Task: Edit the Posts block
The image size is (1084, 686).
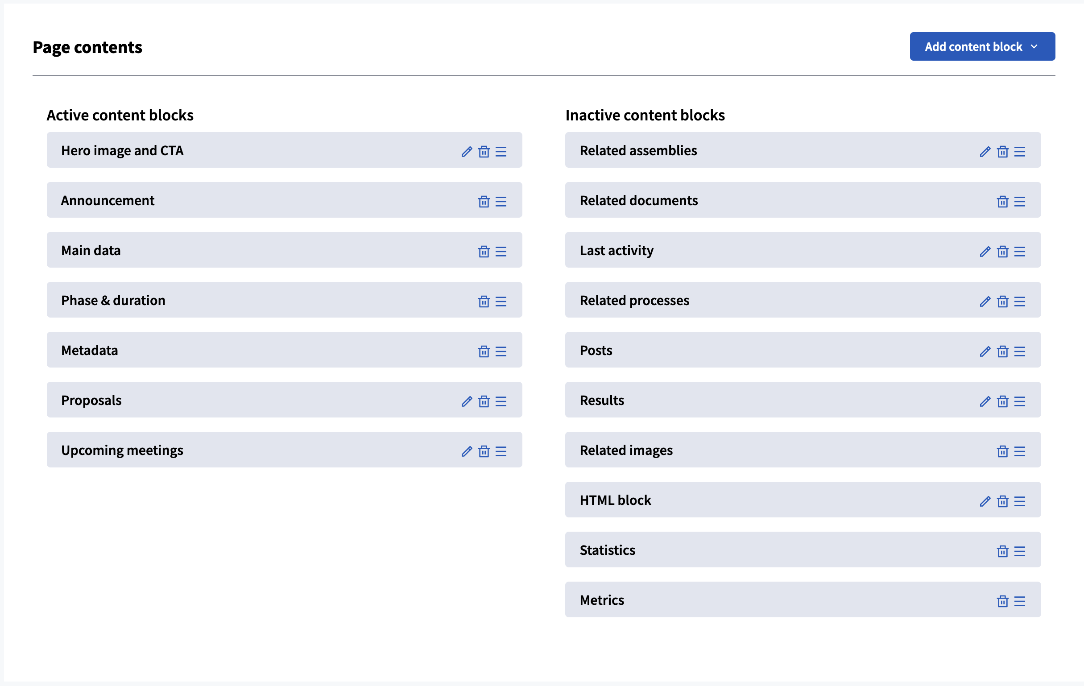Action: [985, 352]
